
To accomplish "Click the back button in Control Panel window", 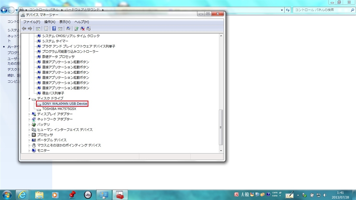I will (4, 10).
